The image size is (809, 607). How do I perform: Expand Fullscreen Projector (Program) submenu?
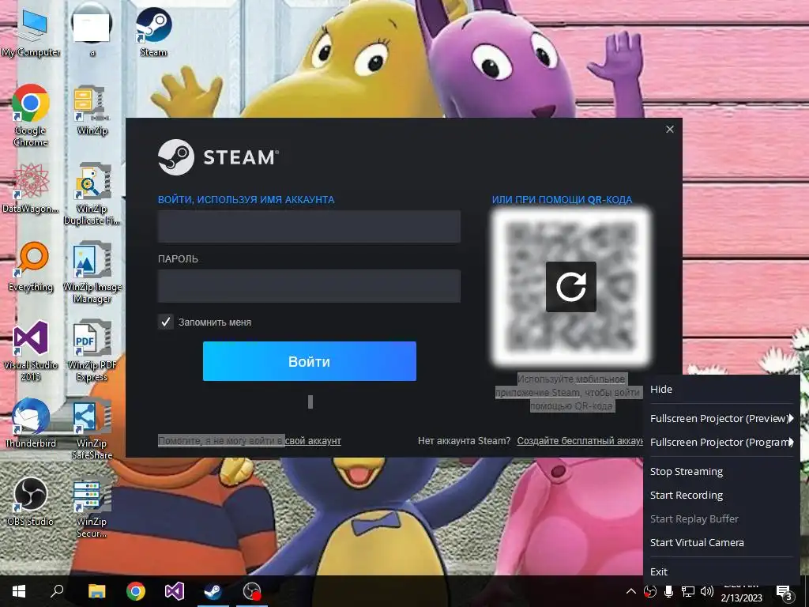721,442
